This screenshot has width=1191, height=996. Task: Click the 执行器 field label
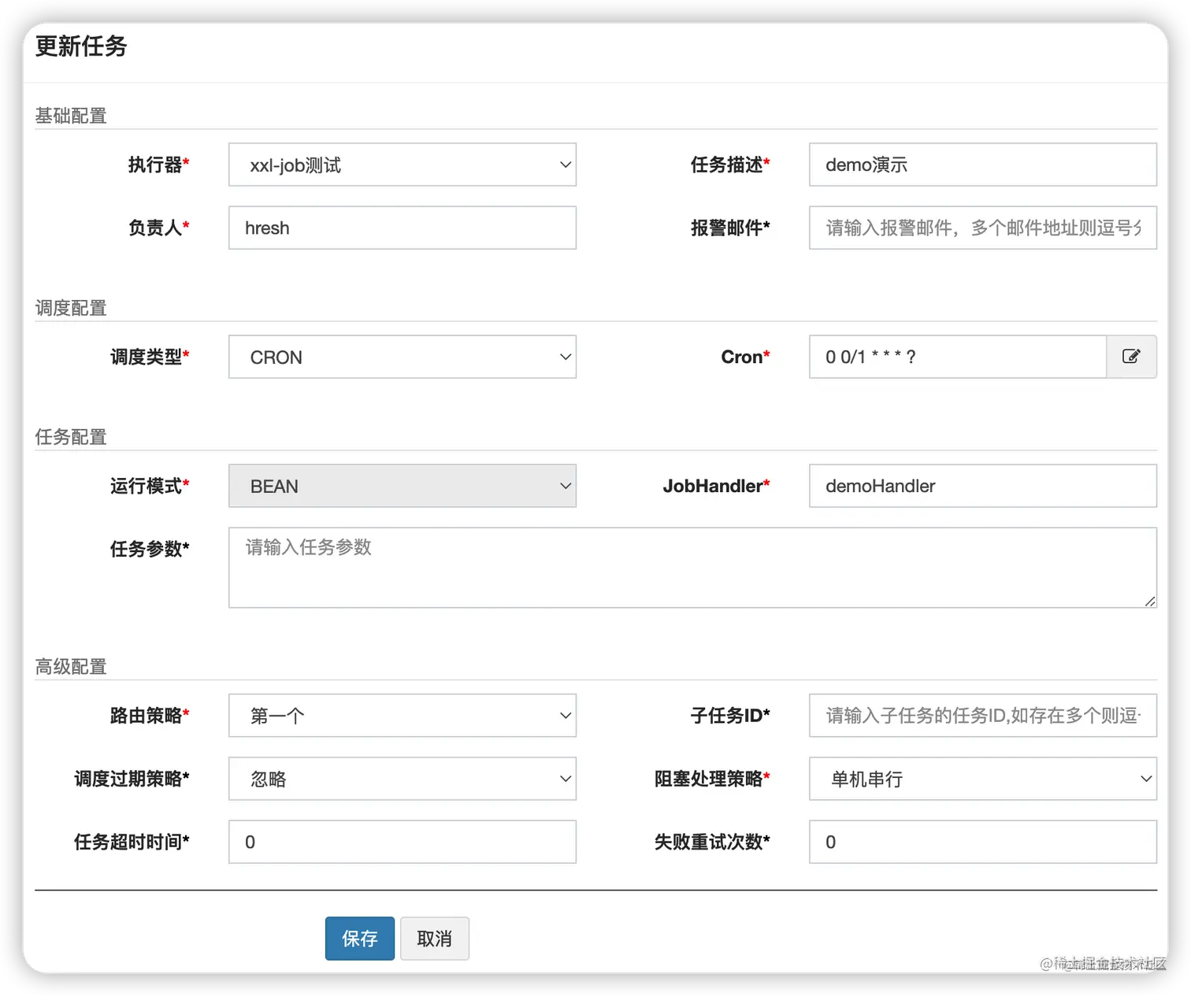point(158,165)
